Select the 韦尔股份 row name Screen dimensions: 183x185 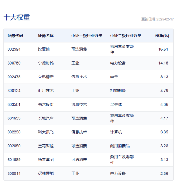pyautogui.click(x=46, y=104)
